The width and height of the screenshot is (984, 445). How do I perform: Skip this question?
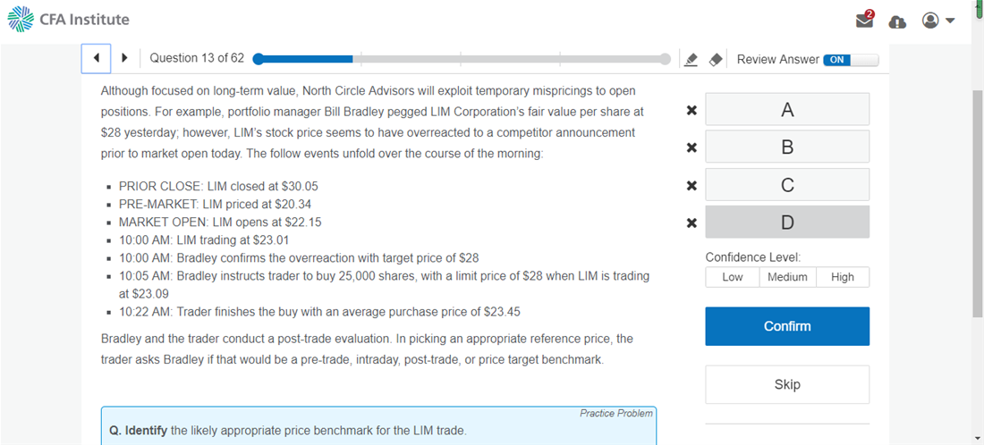787,384
